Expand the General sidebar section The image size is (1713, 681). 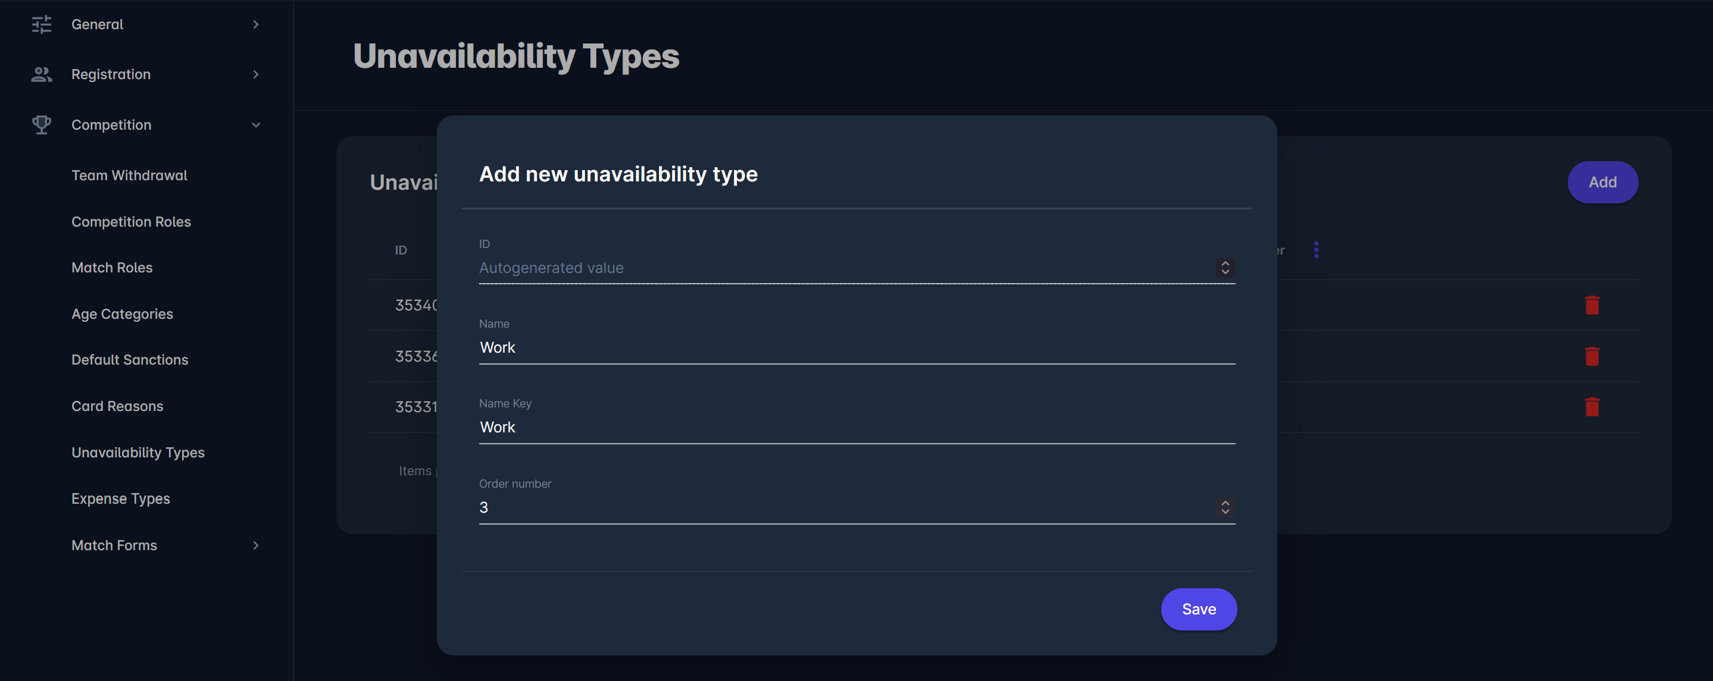pos(255,24)
